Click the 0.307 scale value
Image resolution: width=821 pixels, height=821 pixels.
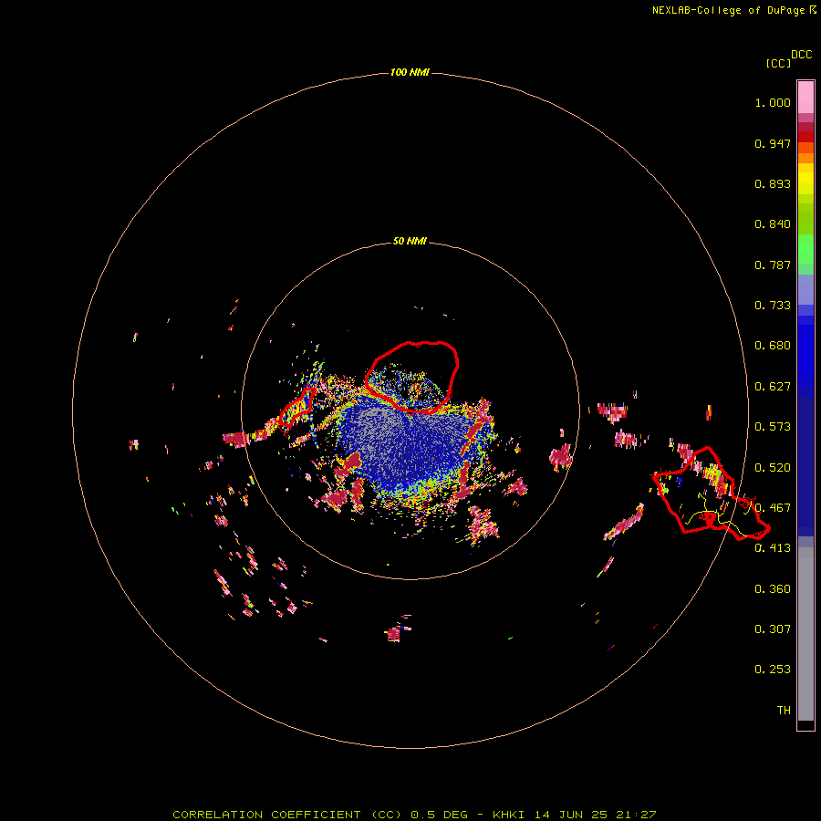(x=773, y=629)
